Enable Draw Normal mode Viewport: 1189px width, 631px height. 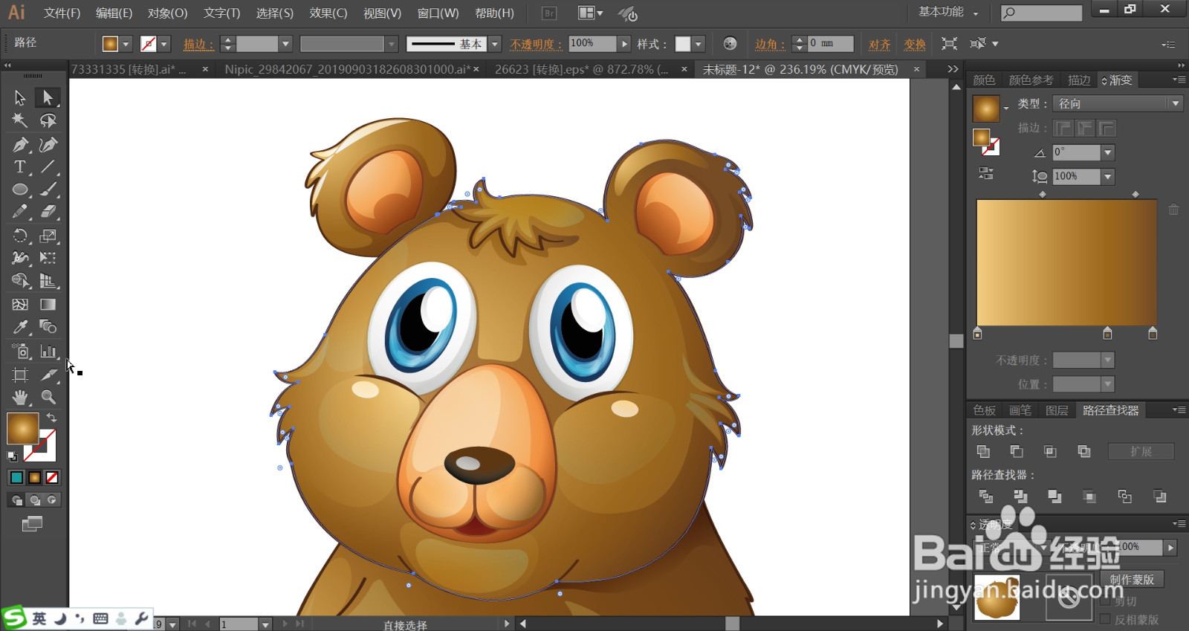point(16,500)
